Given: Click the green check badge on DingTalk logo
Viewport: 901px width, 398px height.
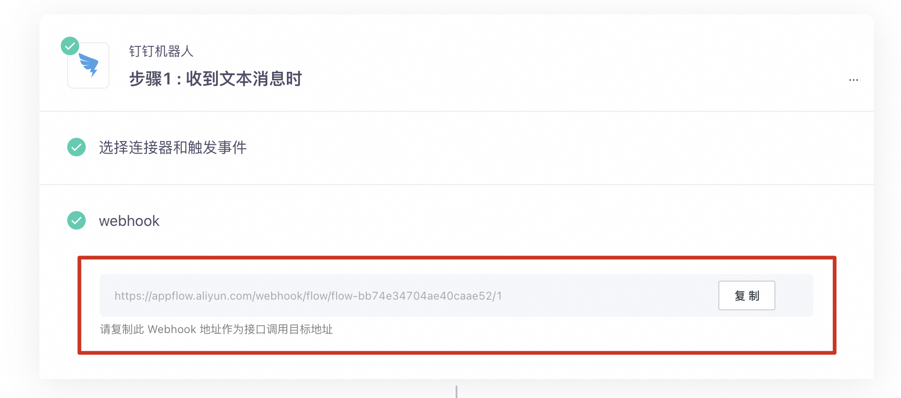Looking at the screenshot, I should point(70,46).
